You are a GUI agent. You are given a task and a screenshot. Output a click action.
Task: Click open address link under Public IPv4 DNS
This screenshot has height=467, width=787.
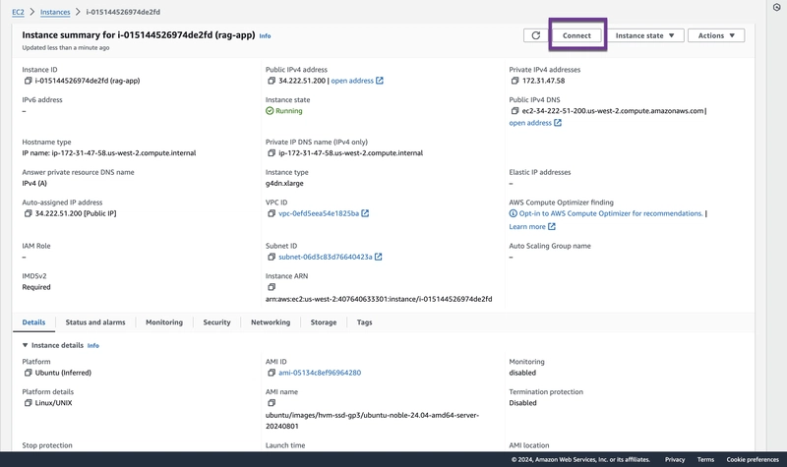point(530,123)
